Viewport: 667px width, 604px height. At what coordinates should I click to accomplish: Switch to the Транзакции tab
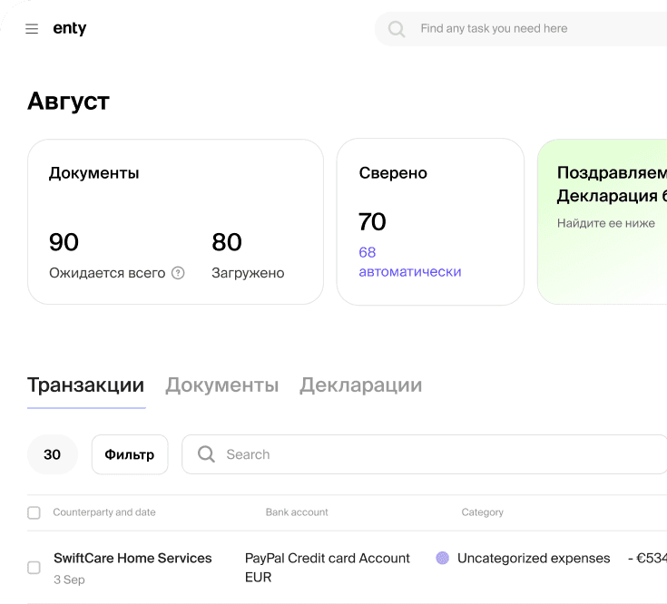coord(86,385)
